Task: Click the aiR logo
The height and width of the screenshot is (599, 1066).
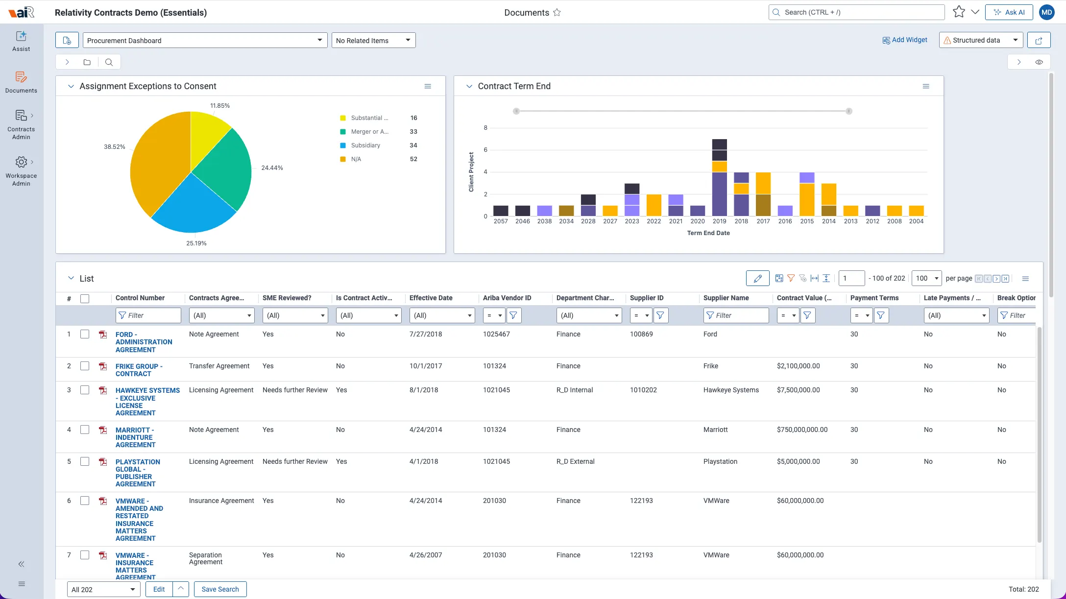Action: click(x=21, y=12)
